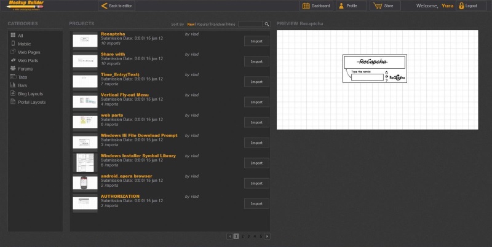This screenshot has width=492, height=247.
Task: Sort projects by Popular
Action: [x=203, y=24]
